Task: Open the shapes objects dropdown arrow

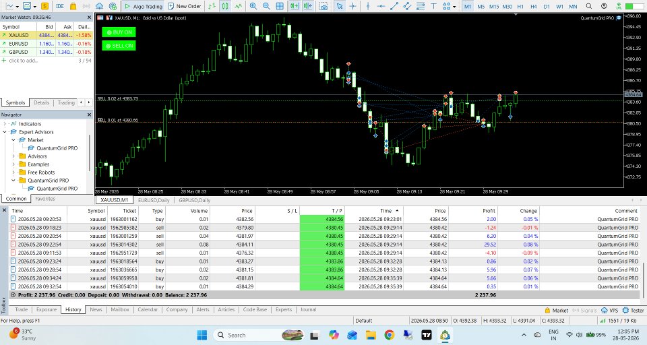Action: point(454,7)
